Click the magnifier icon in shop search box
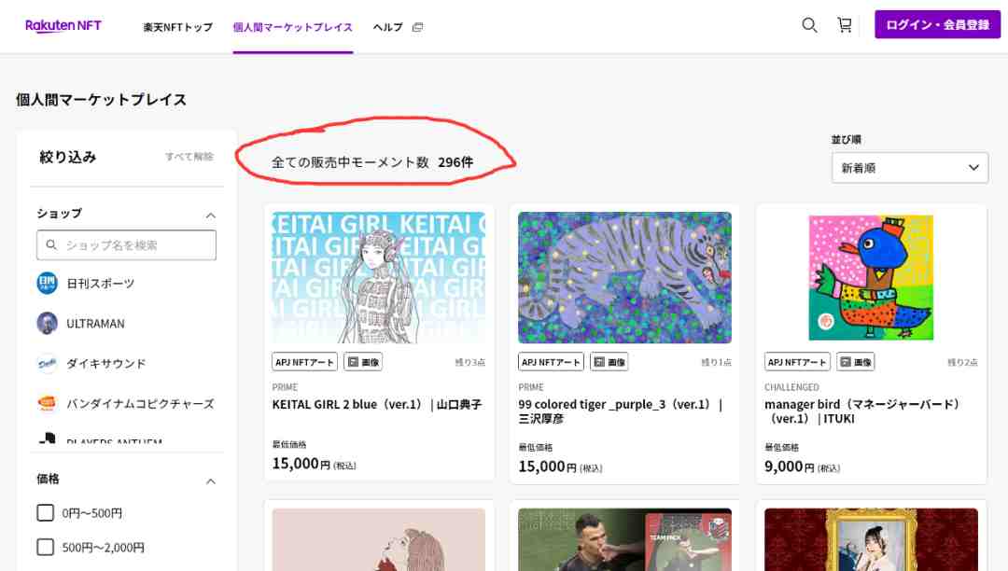1008x571 pixels. coord(51,244)
